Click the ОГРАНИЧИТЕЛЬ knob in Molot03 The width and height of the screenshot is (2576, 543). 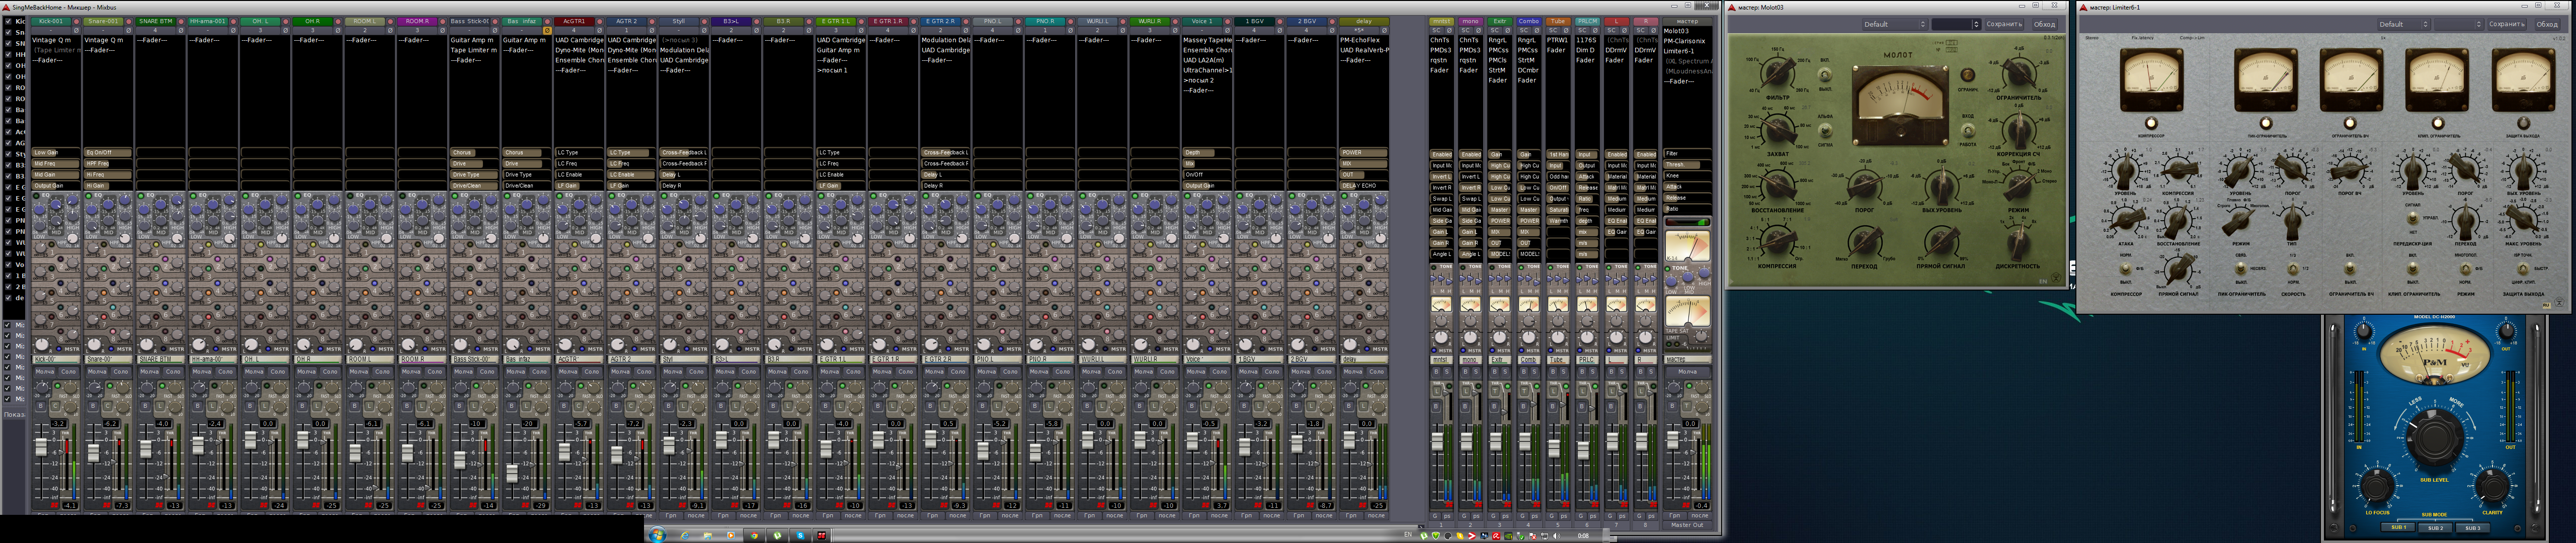(2019, 73)
